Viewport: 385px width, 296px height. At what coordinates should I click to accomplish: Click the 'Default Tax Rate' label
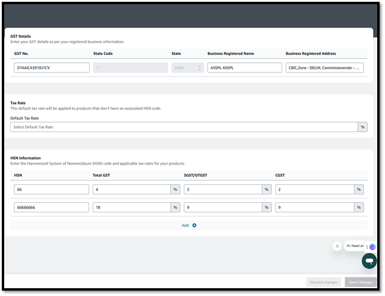click(x=25, y=118)
